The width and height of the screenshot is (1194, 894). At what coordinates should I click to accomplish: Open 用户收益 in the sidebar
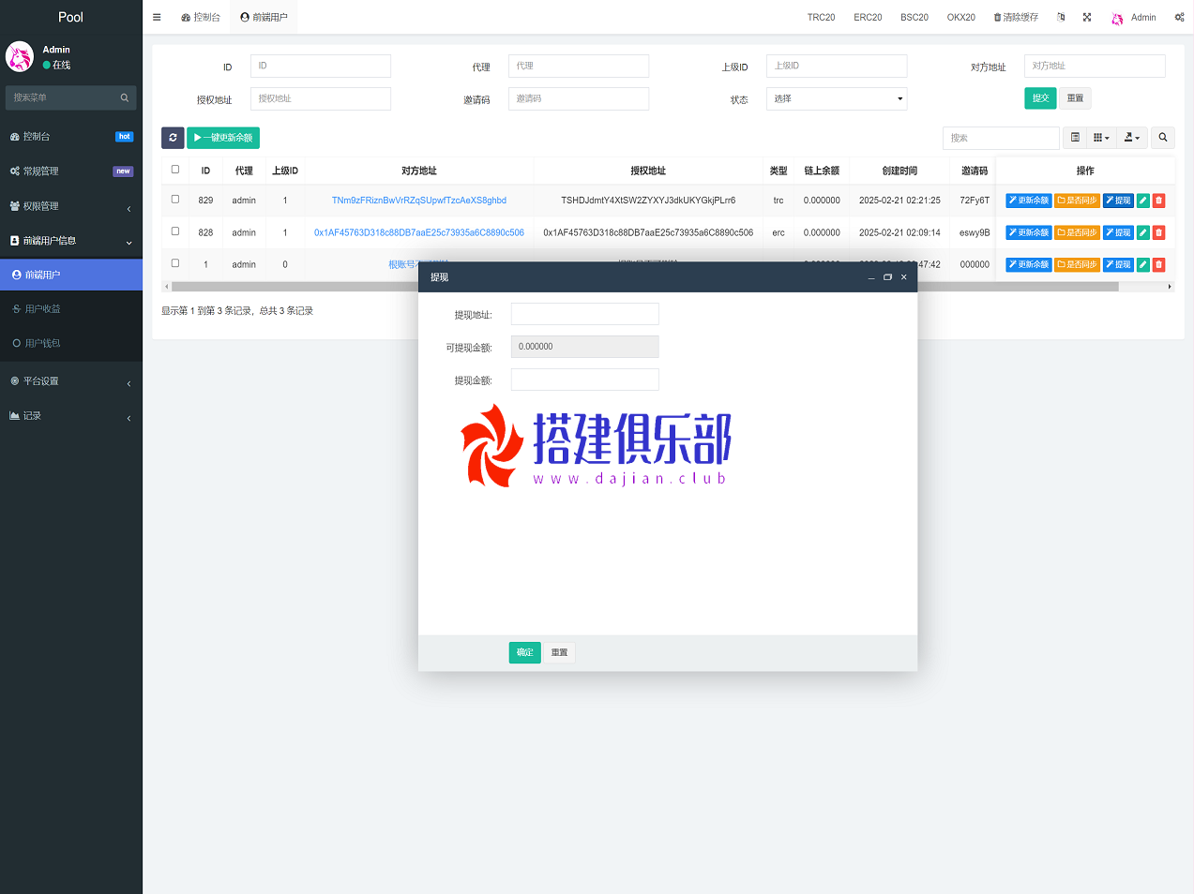pos(71,309)
